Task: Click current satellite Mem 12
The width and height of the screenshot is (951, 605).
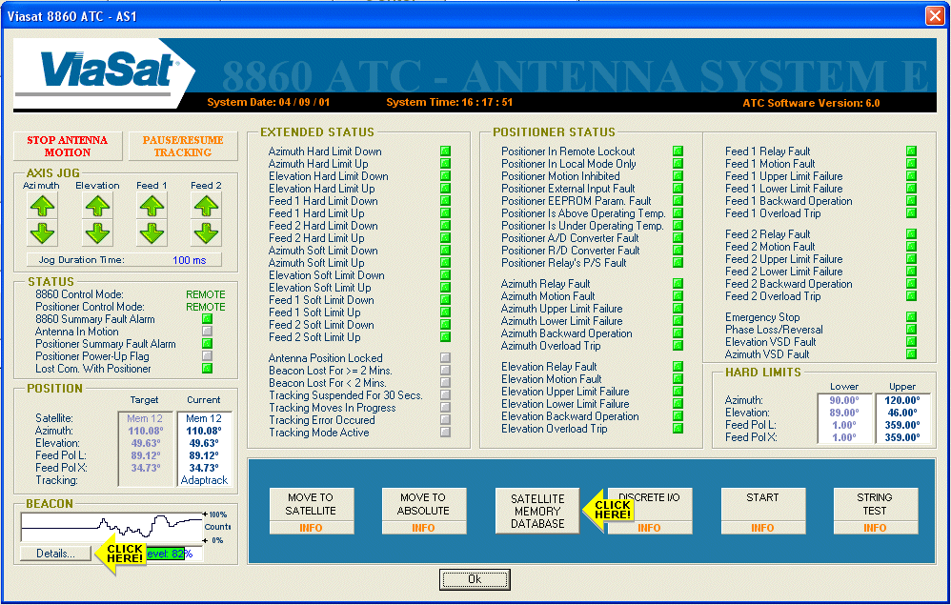Action: point(204,418)
